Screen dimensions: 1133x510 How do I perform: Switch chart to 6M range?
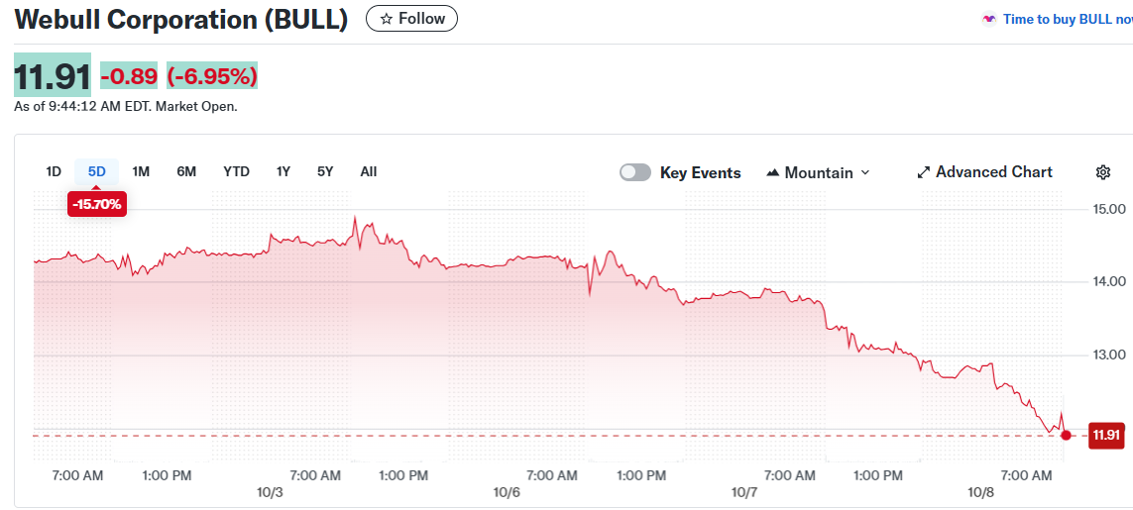pyautogui.click(x=186, y=171)
